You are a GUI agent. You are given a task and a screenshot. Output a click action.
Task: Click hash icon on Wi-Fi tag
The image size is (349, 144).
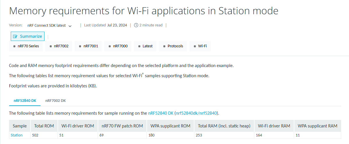pos(195,46)
